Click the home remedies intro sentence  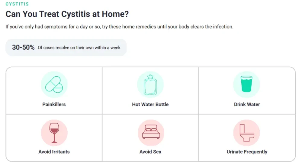[119, 27]
